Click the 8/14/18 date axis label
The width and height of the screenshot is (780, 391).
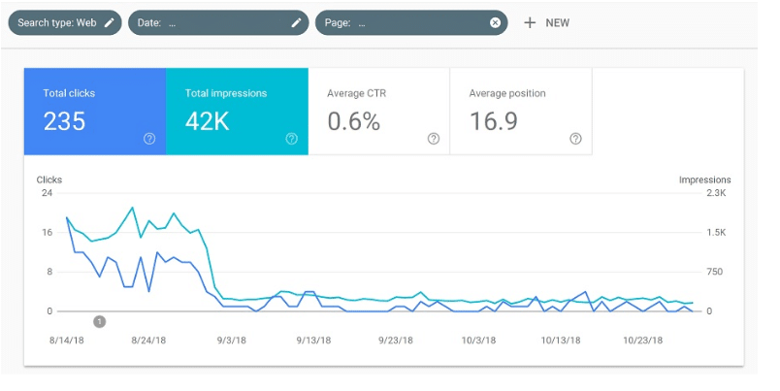[x=67, y=341]
